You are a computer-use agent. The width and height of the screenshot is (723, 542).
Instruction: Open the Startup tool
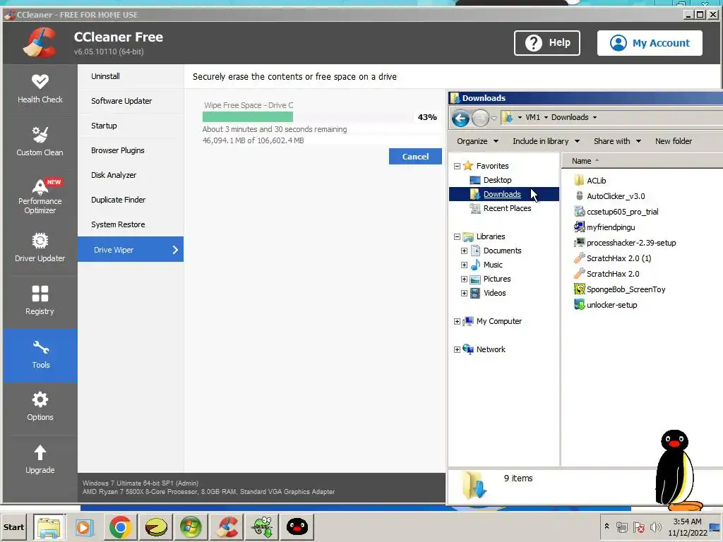click(131, 126)
